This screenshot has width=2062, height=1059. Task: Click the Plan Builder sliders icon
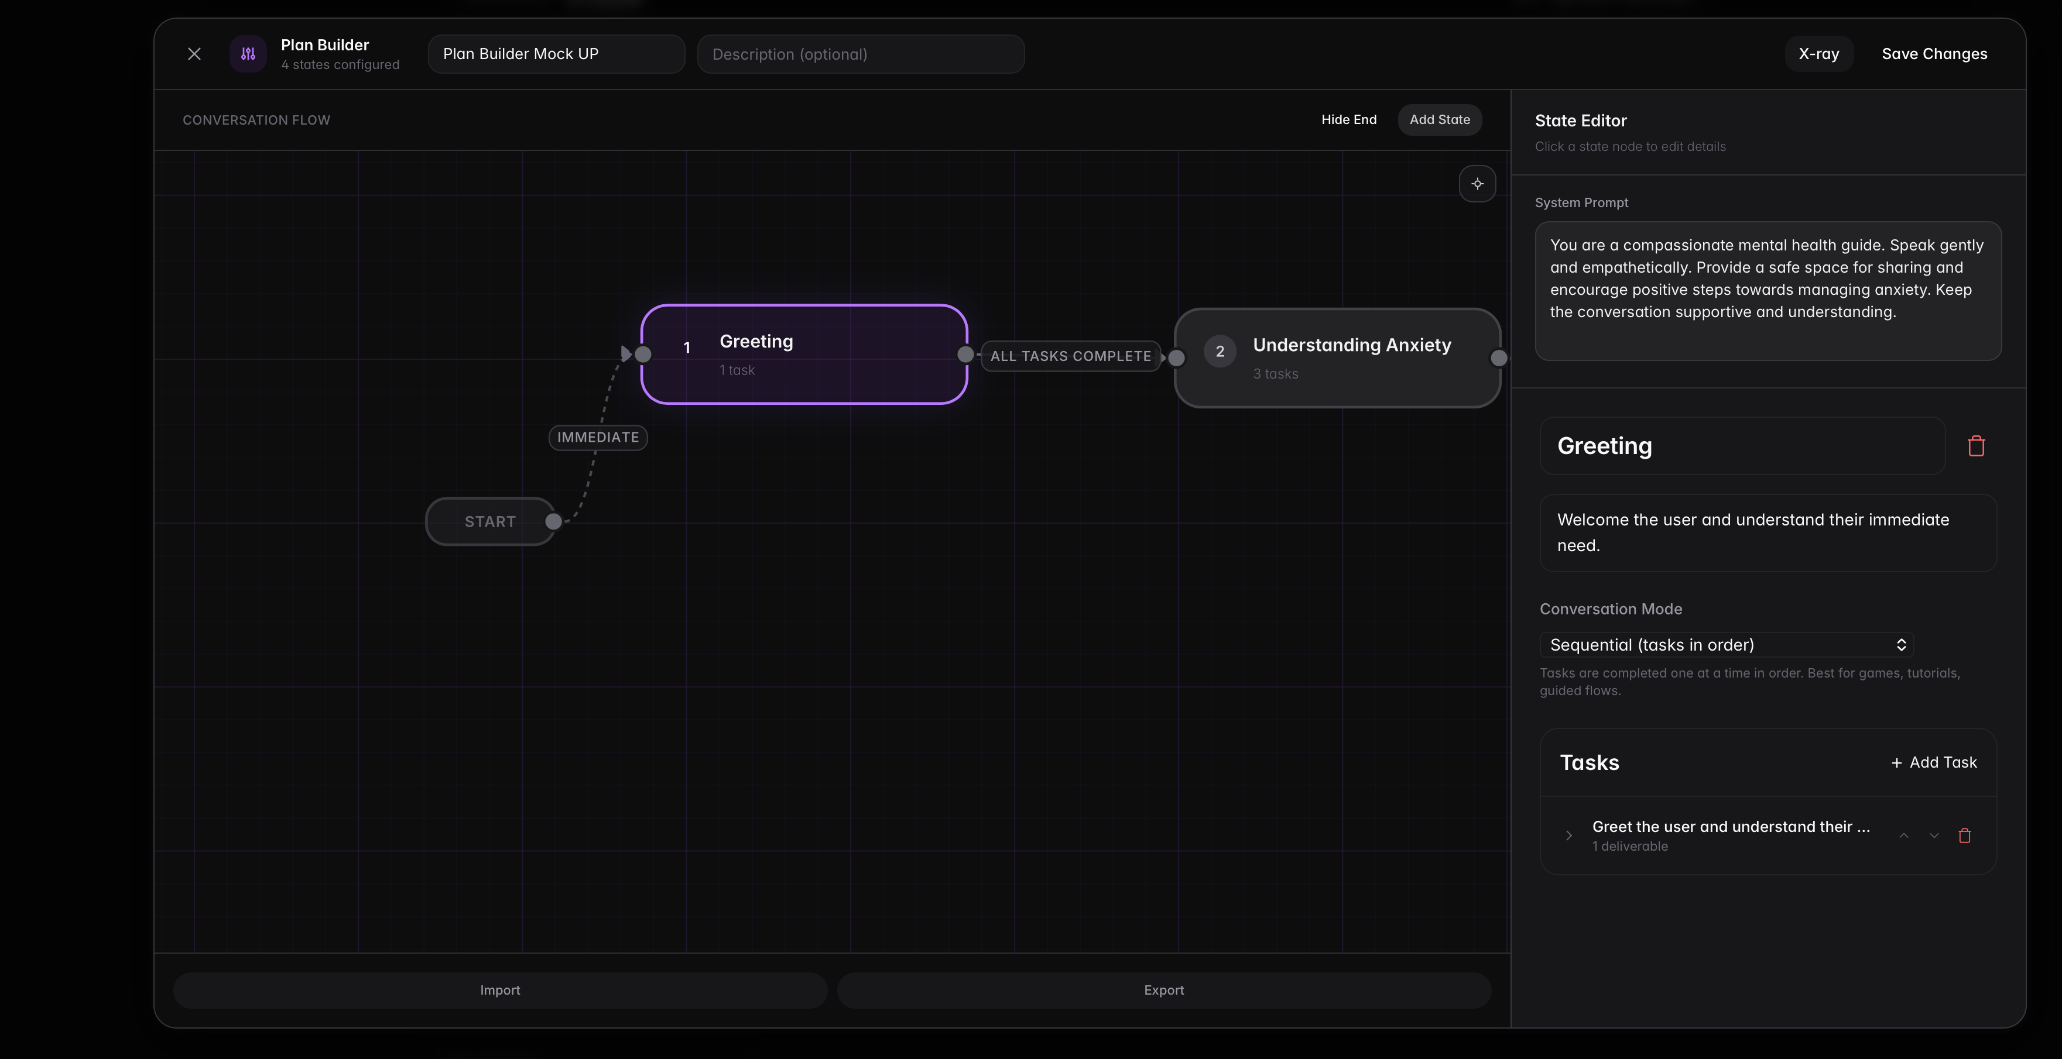(248, 54)
